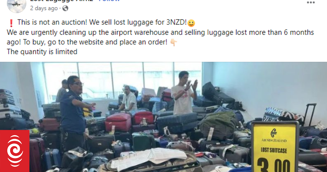This screenshot has height=172, width=327.
Task: Click the red RNZ spiral logo
Action: (x=15, y=151)
